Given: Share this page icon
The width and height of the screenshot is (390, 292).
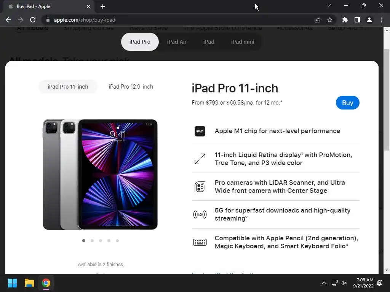Looking at the screenshot, I should 318,20.
